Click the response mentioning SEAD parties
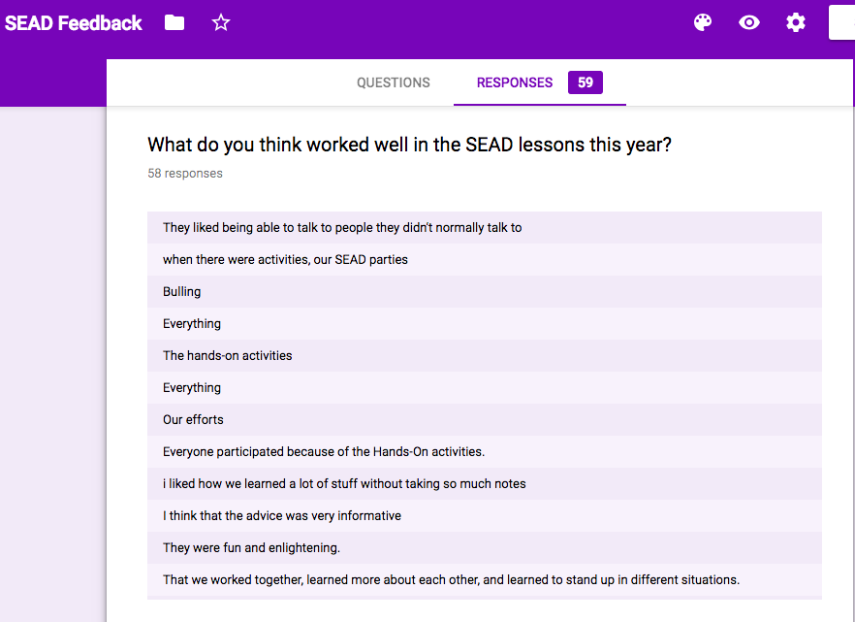 pyautogui.click(x=285, y=259)
